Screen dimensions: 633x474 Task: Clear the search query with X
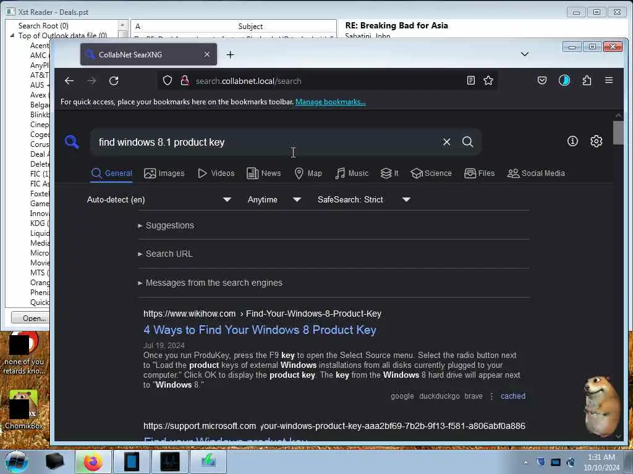[446, 142]
